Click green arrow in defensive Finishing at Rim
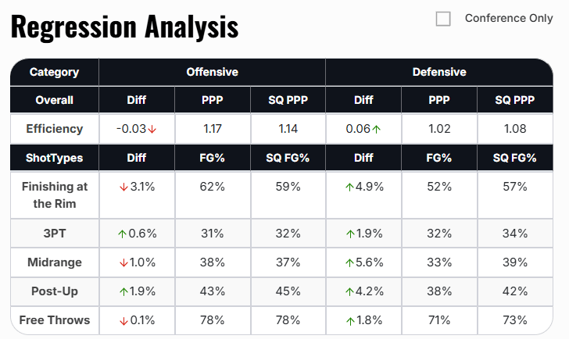 point(349,187)
